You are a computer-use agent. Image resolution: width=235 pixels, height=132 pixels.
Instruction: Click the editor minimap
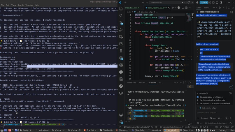coord(189,18)
